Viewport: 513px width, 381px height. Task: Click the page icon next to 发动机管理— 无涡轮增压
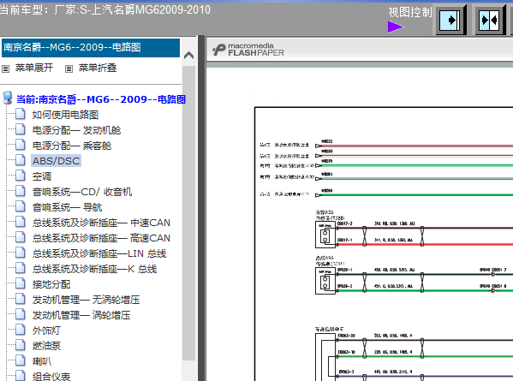point(21,298)
